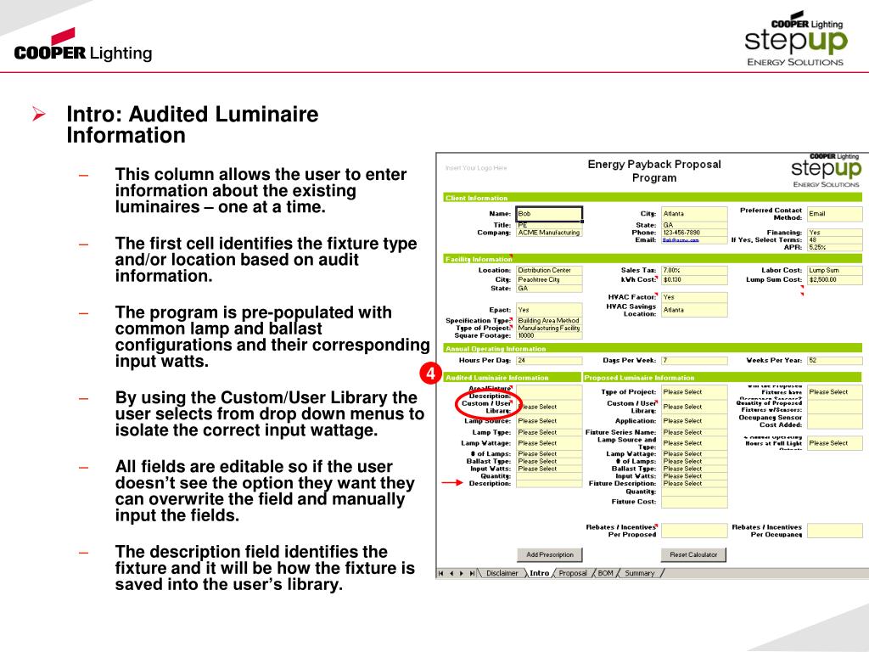Open proposed Lamp Wattage dropdown
Image resolution: width=869 pixels, height=652 pixels.
694,453
